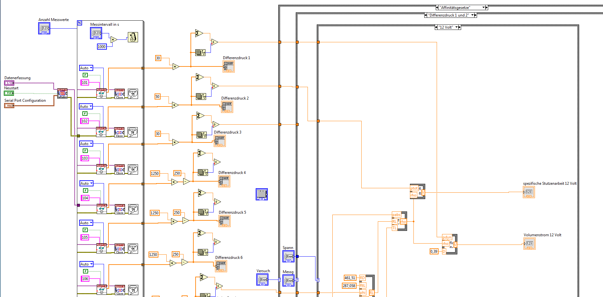603x297 pixels.
Task: Click the Differenzdruck 6 indicator terminal
Action: pyautogui.click(x=221, y=266)
